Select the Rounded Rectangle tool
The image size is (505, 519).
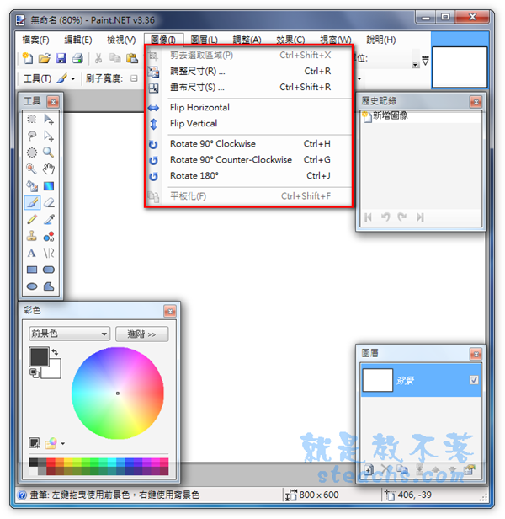[49, 270]
